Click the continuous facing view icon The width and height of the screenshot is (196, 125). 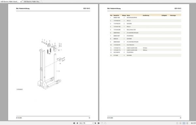pyautogui.click(x=187, y=123)
